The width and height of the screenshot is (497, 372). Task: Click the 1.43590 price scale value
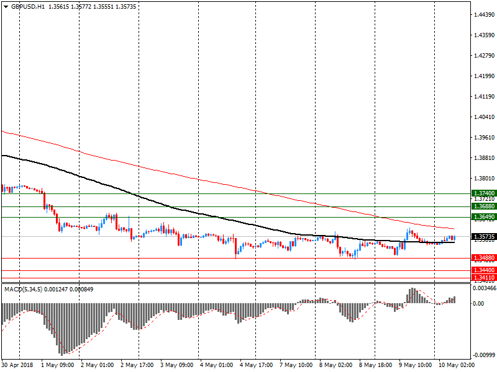coord(484,35)
